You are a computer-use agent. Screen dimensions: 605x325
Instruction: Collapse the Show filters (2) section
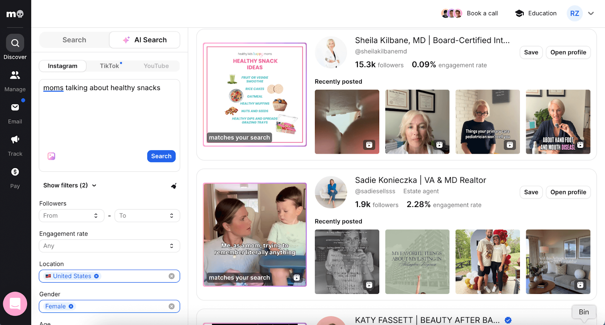[70, 185]
